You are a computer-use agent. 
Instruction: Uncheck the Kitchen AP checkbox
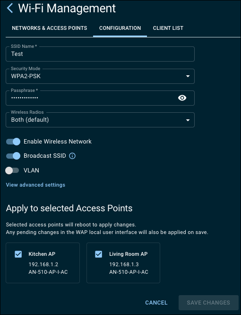pos(18,254)
